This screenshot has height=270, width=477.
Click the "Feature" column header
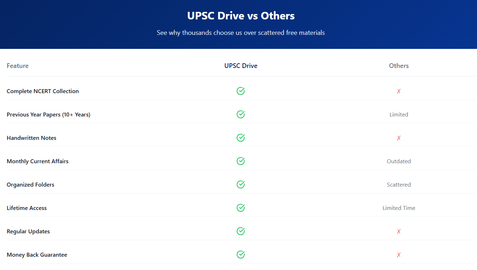18,66
